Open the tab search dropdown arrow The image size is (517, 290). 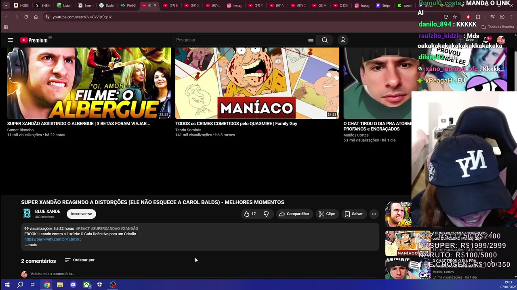pos(6,6)
